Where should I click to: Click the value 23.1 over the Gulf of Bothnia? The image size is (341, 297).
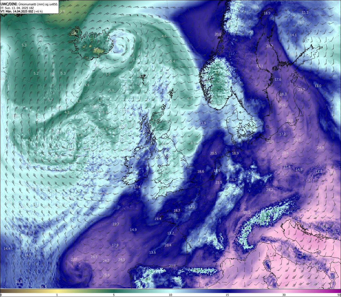pyautogui.click(x=260, y=66)
